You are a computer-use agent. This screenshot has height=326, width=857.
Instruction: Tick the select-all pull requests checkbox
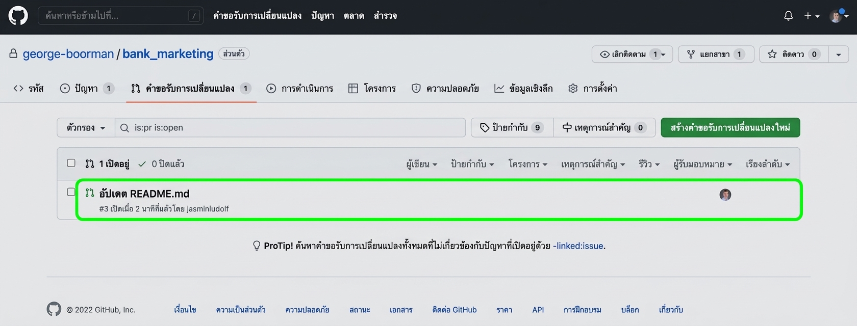pos(71,163)
